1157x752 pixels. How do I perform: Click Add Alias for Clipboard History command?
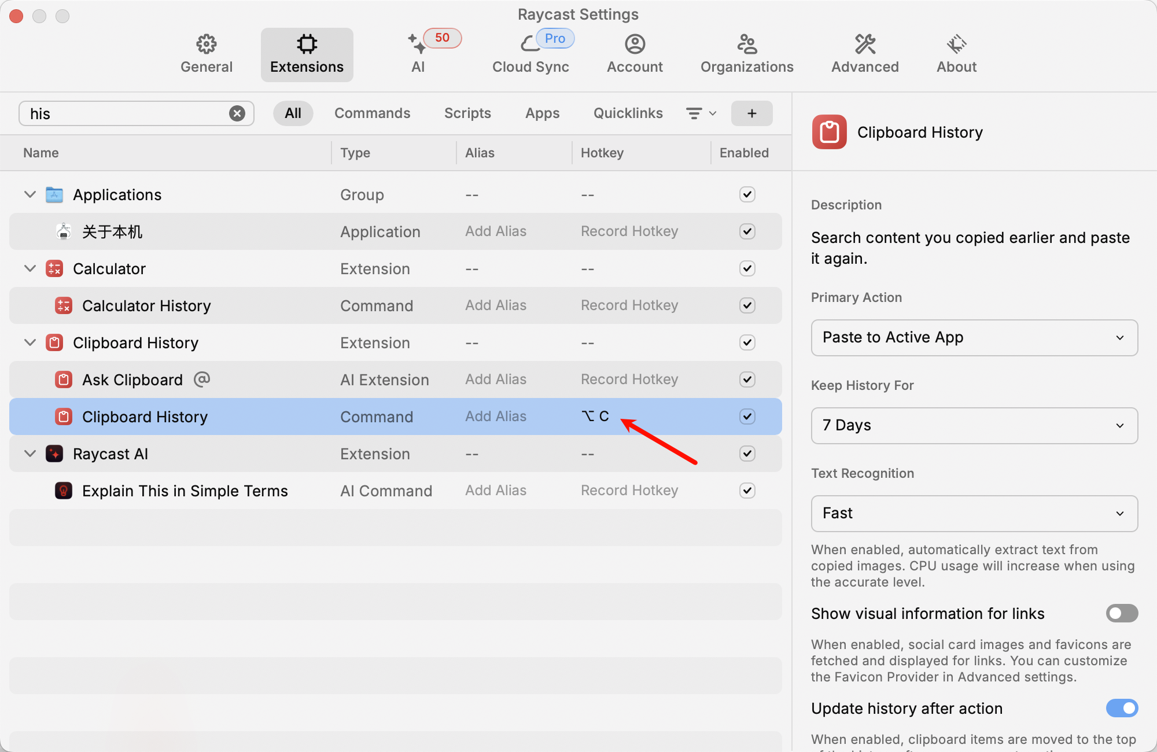tap(496, 416)
